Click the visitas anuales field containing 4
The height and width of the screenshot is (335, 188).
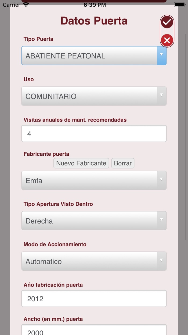(94, 133)
